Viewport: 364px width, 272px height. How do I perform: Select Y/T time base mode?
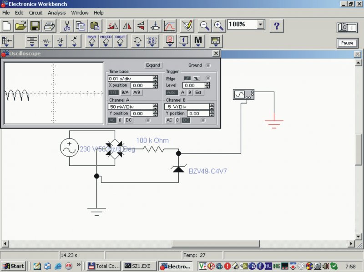113,93
